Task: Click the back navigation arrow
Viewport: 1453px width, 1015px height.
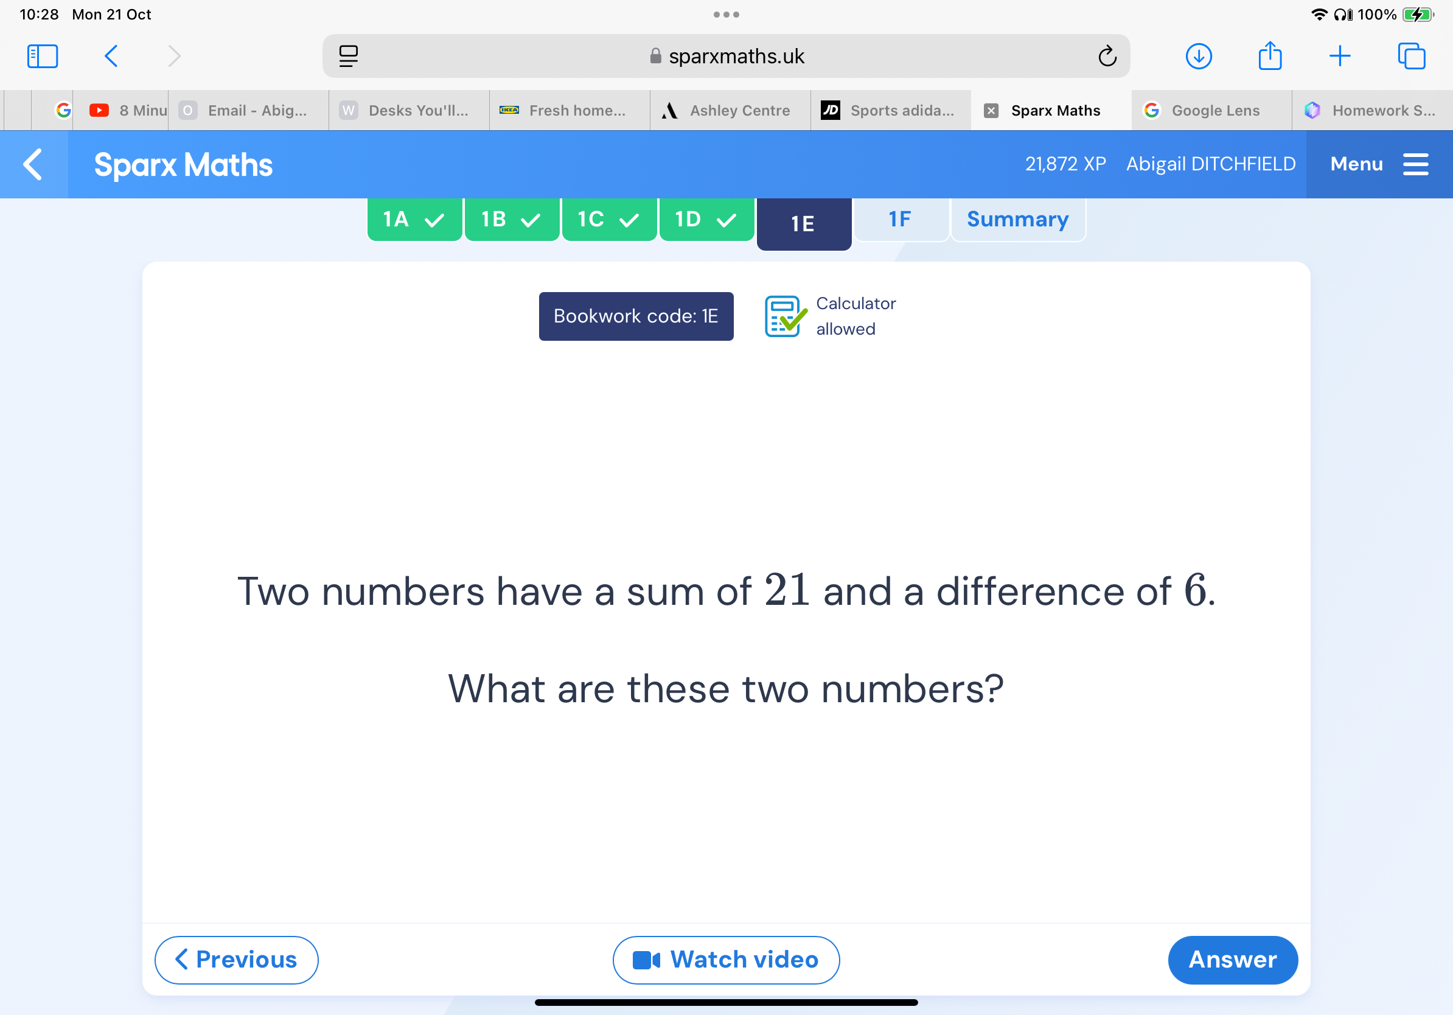Action: click(110, 57)
